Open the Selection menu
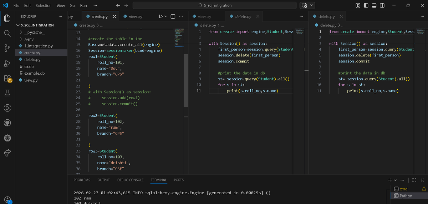Screen dimensions: 428x204 click(x=44, y=5)
